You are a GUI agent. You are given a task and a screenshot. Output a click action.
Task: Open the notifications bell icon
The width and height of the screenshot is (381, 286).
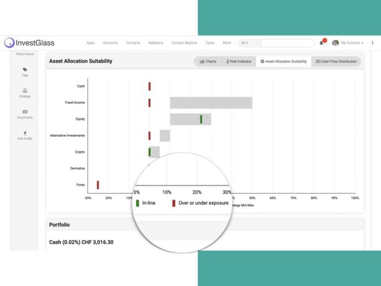(x=322, y=42)
